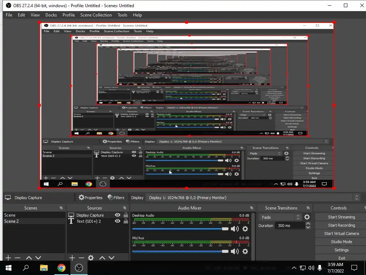366x275 pixels.
Task: Open the Help menu
Action: (137, 15)
